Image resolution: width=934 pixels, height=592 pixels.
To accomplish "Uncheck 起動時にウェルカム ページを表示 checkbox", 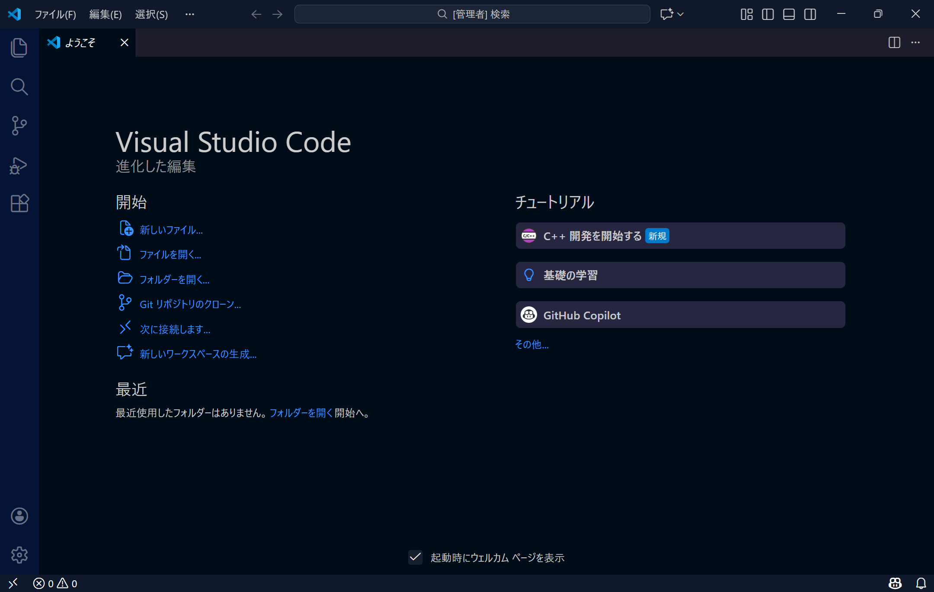I will click(x=415, y=557).
